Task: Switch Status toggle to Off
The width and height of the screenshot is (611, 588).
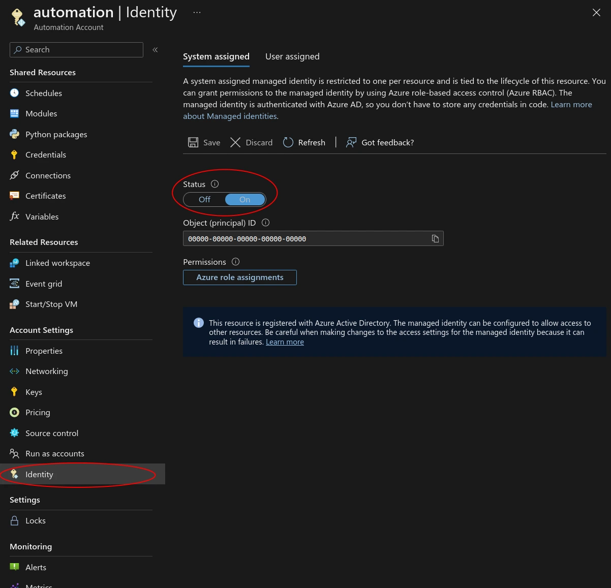Action: [x=204, y=200]
